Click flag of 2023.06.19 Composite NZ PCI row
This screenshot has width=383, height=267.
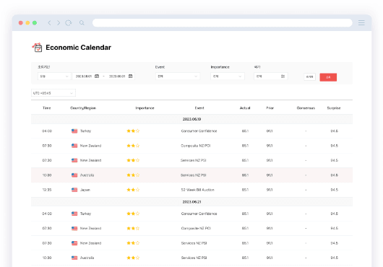point(74,146)
